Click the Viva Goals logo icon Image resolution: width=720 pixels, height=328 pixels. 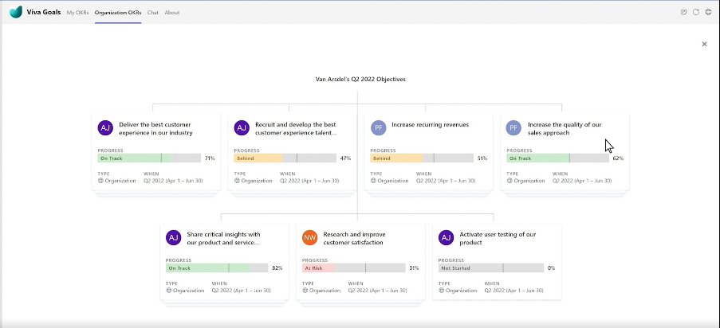16,13
